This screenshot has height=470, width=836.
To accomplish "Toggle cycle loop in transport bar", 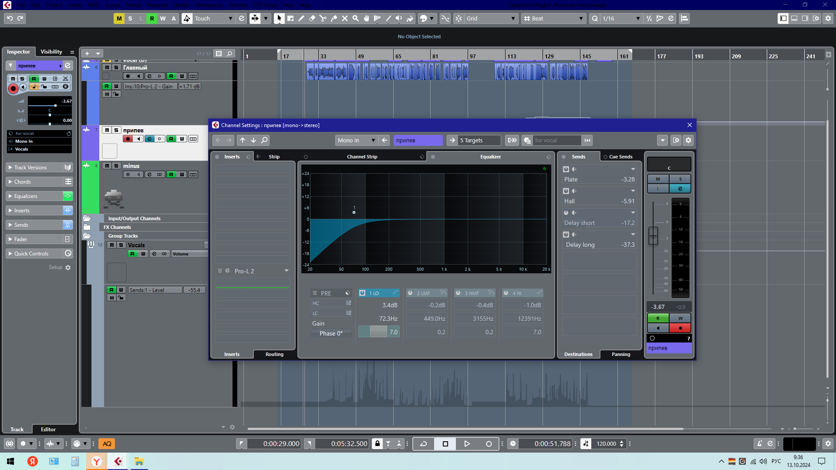I will [x=423, y=443].
